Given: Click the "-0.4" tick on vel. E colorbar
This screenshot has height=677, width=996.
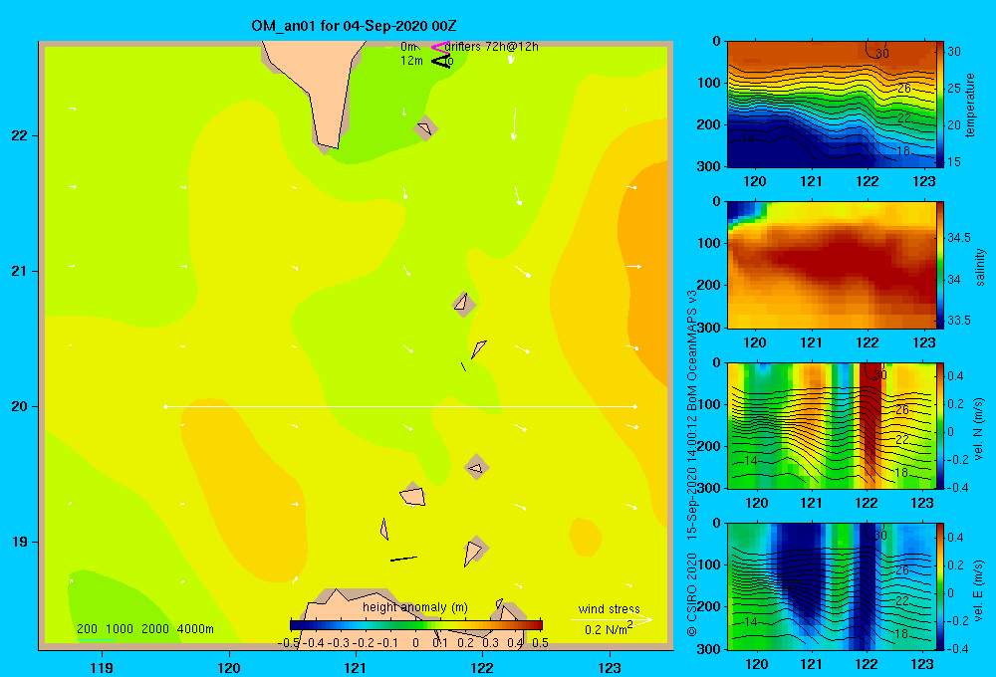Looking at the screenshot, I should (x=957, y=648).
